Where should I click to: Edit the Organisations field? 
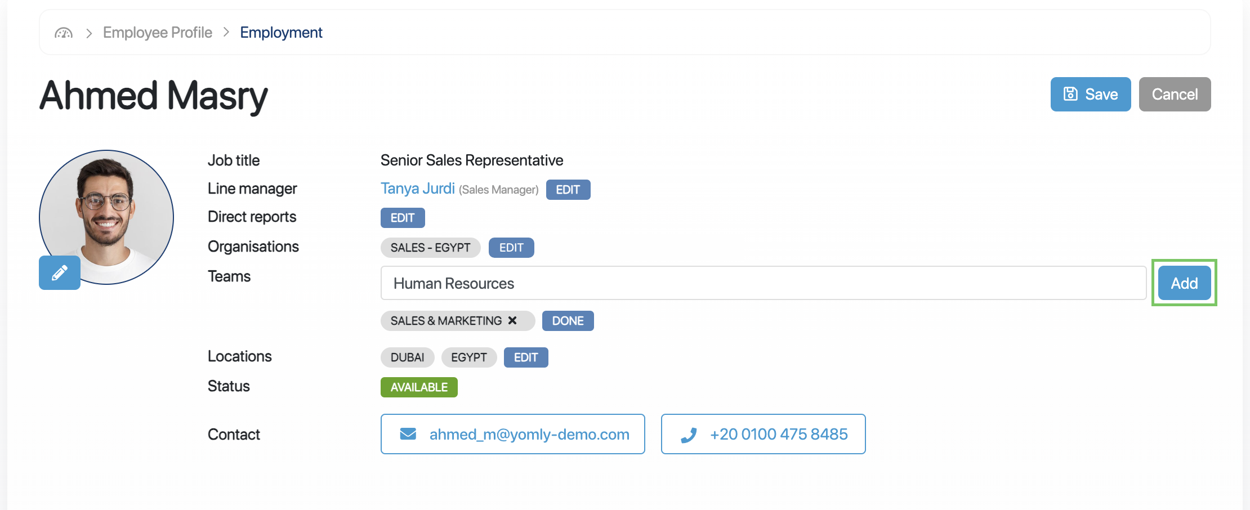click(x=511, y=248)
